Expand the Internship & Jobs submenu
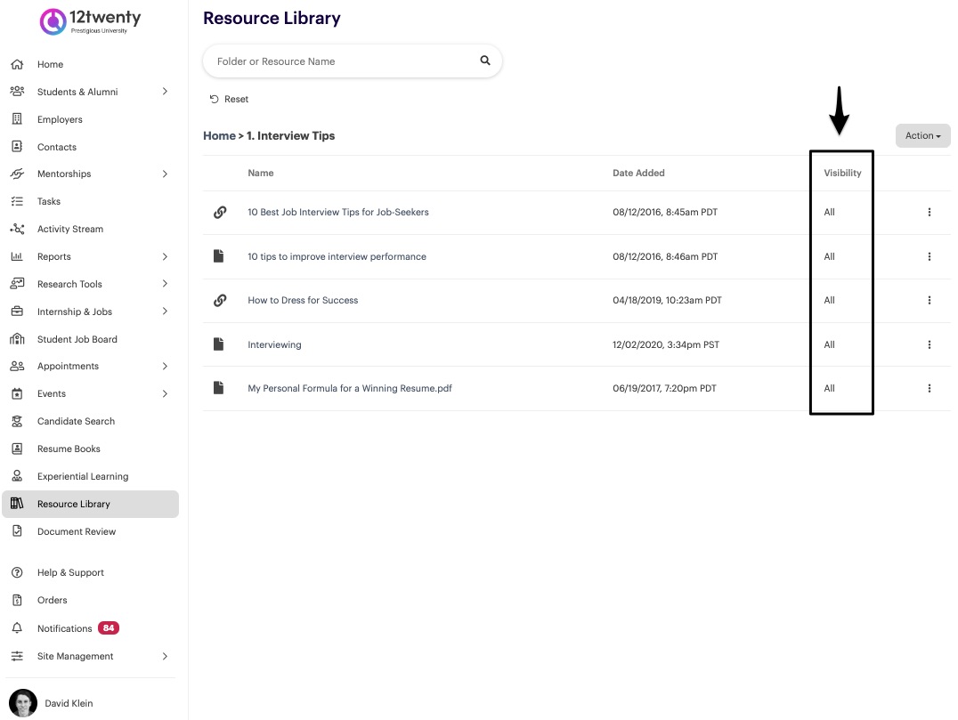This screenshot has width=958, height=720. pos(165,311)
